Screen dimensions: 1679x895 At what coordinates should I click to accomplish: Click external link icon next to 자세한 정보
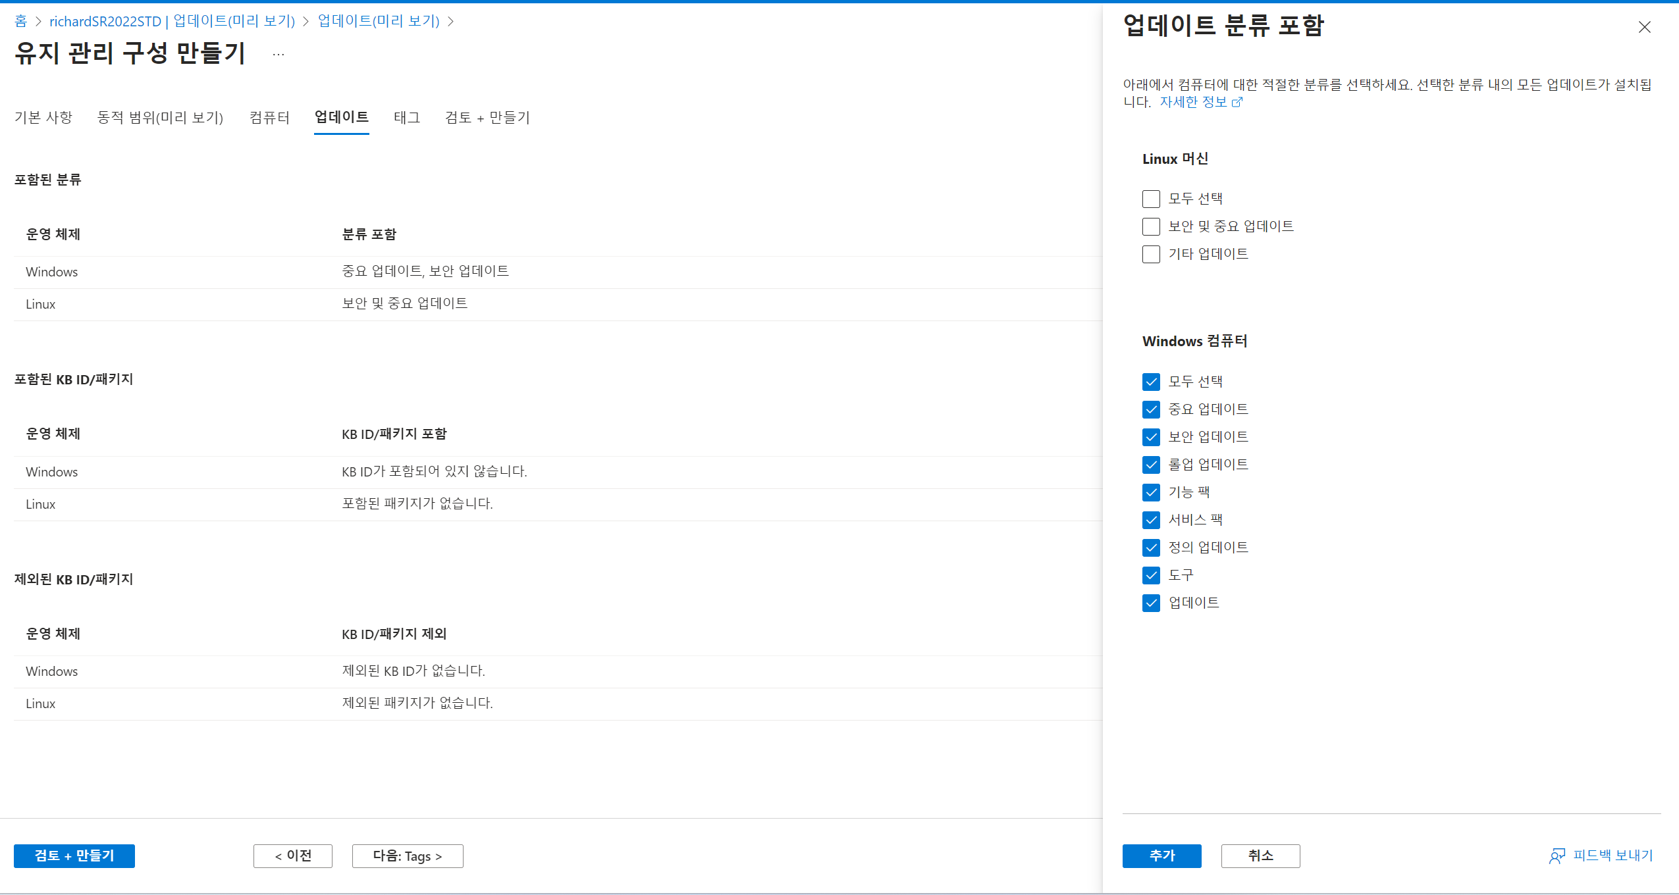[1237, 102]
